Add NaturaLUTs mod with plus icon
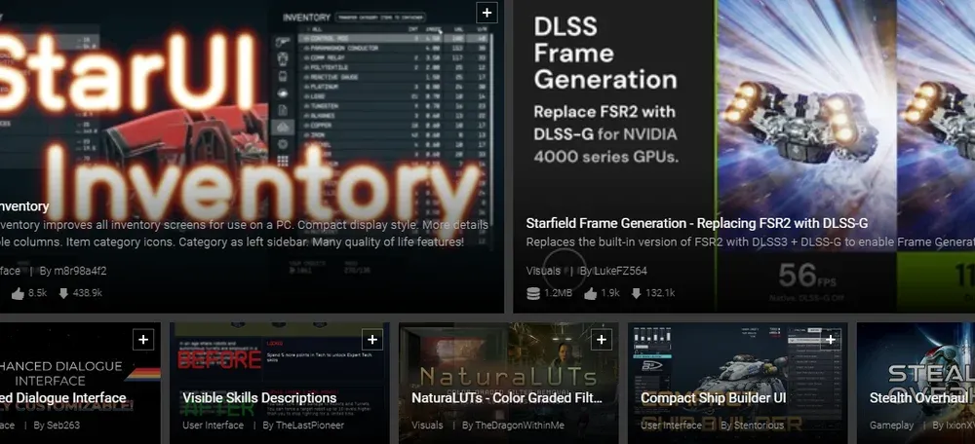This screenshot has width=975, height=444. 602,340
